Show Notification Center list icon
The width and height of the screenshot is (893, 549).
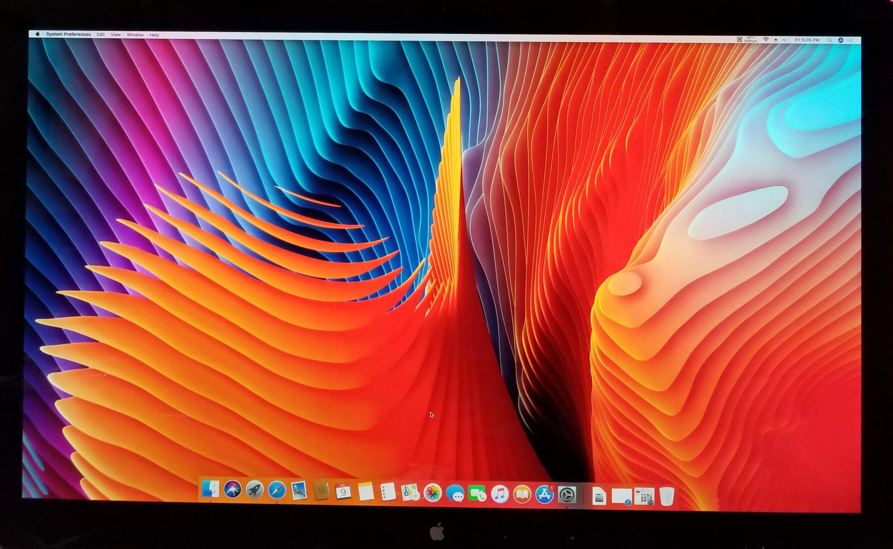coord(850,41)
